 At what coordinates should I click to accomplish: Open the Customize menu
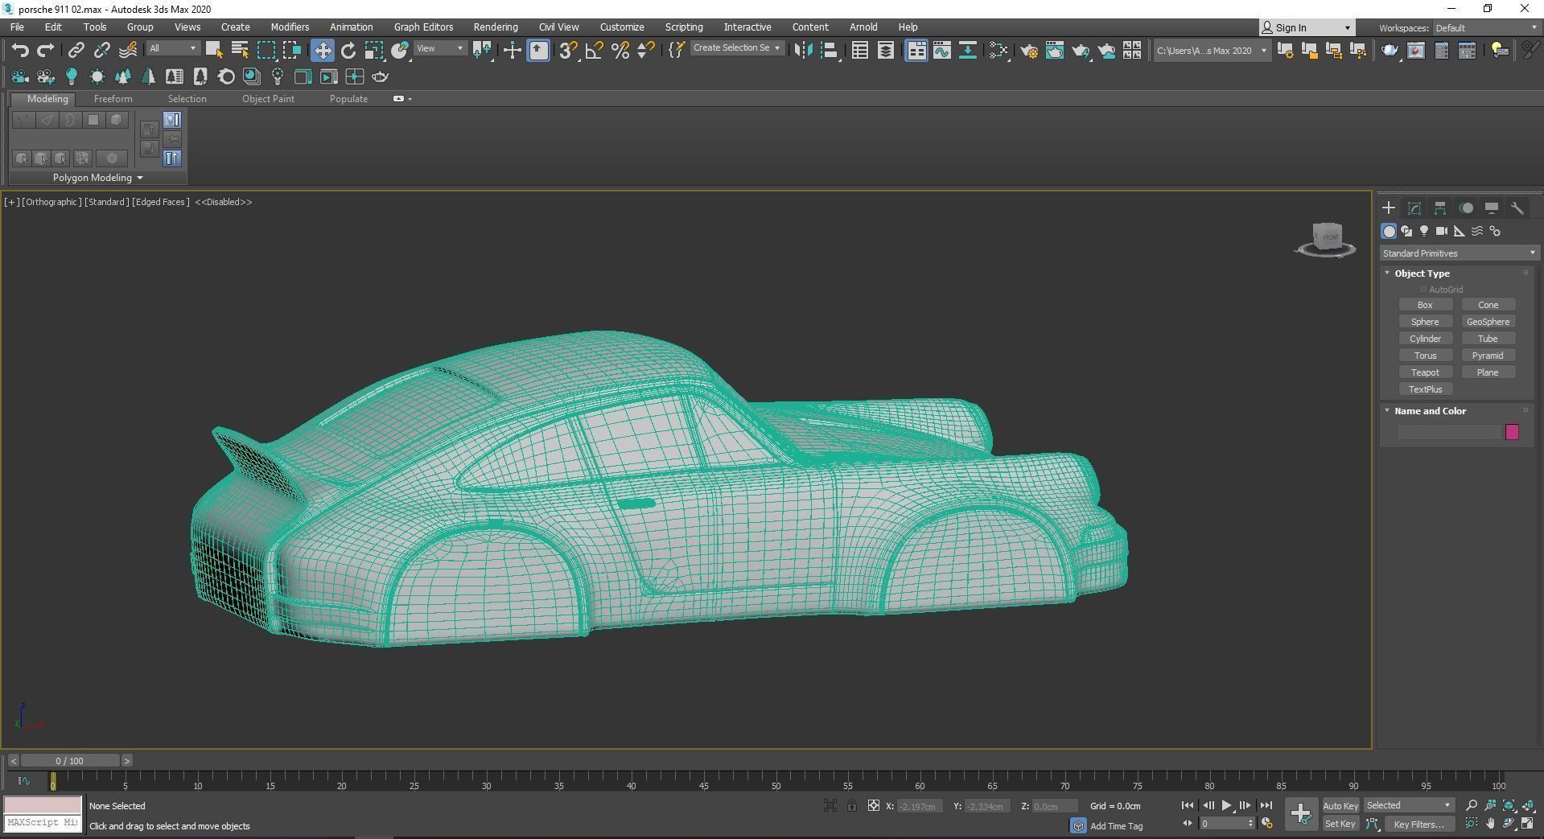[x=621, y=27]
